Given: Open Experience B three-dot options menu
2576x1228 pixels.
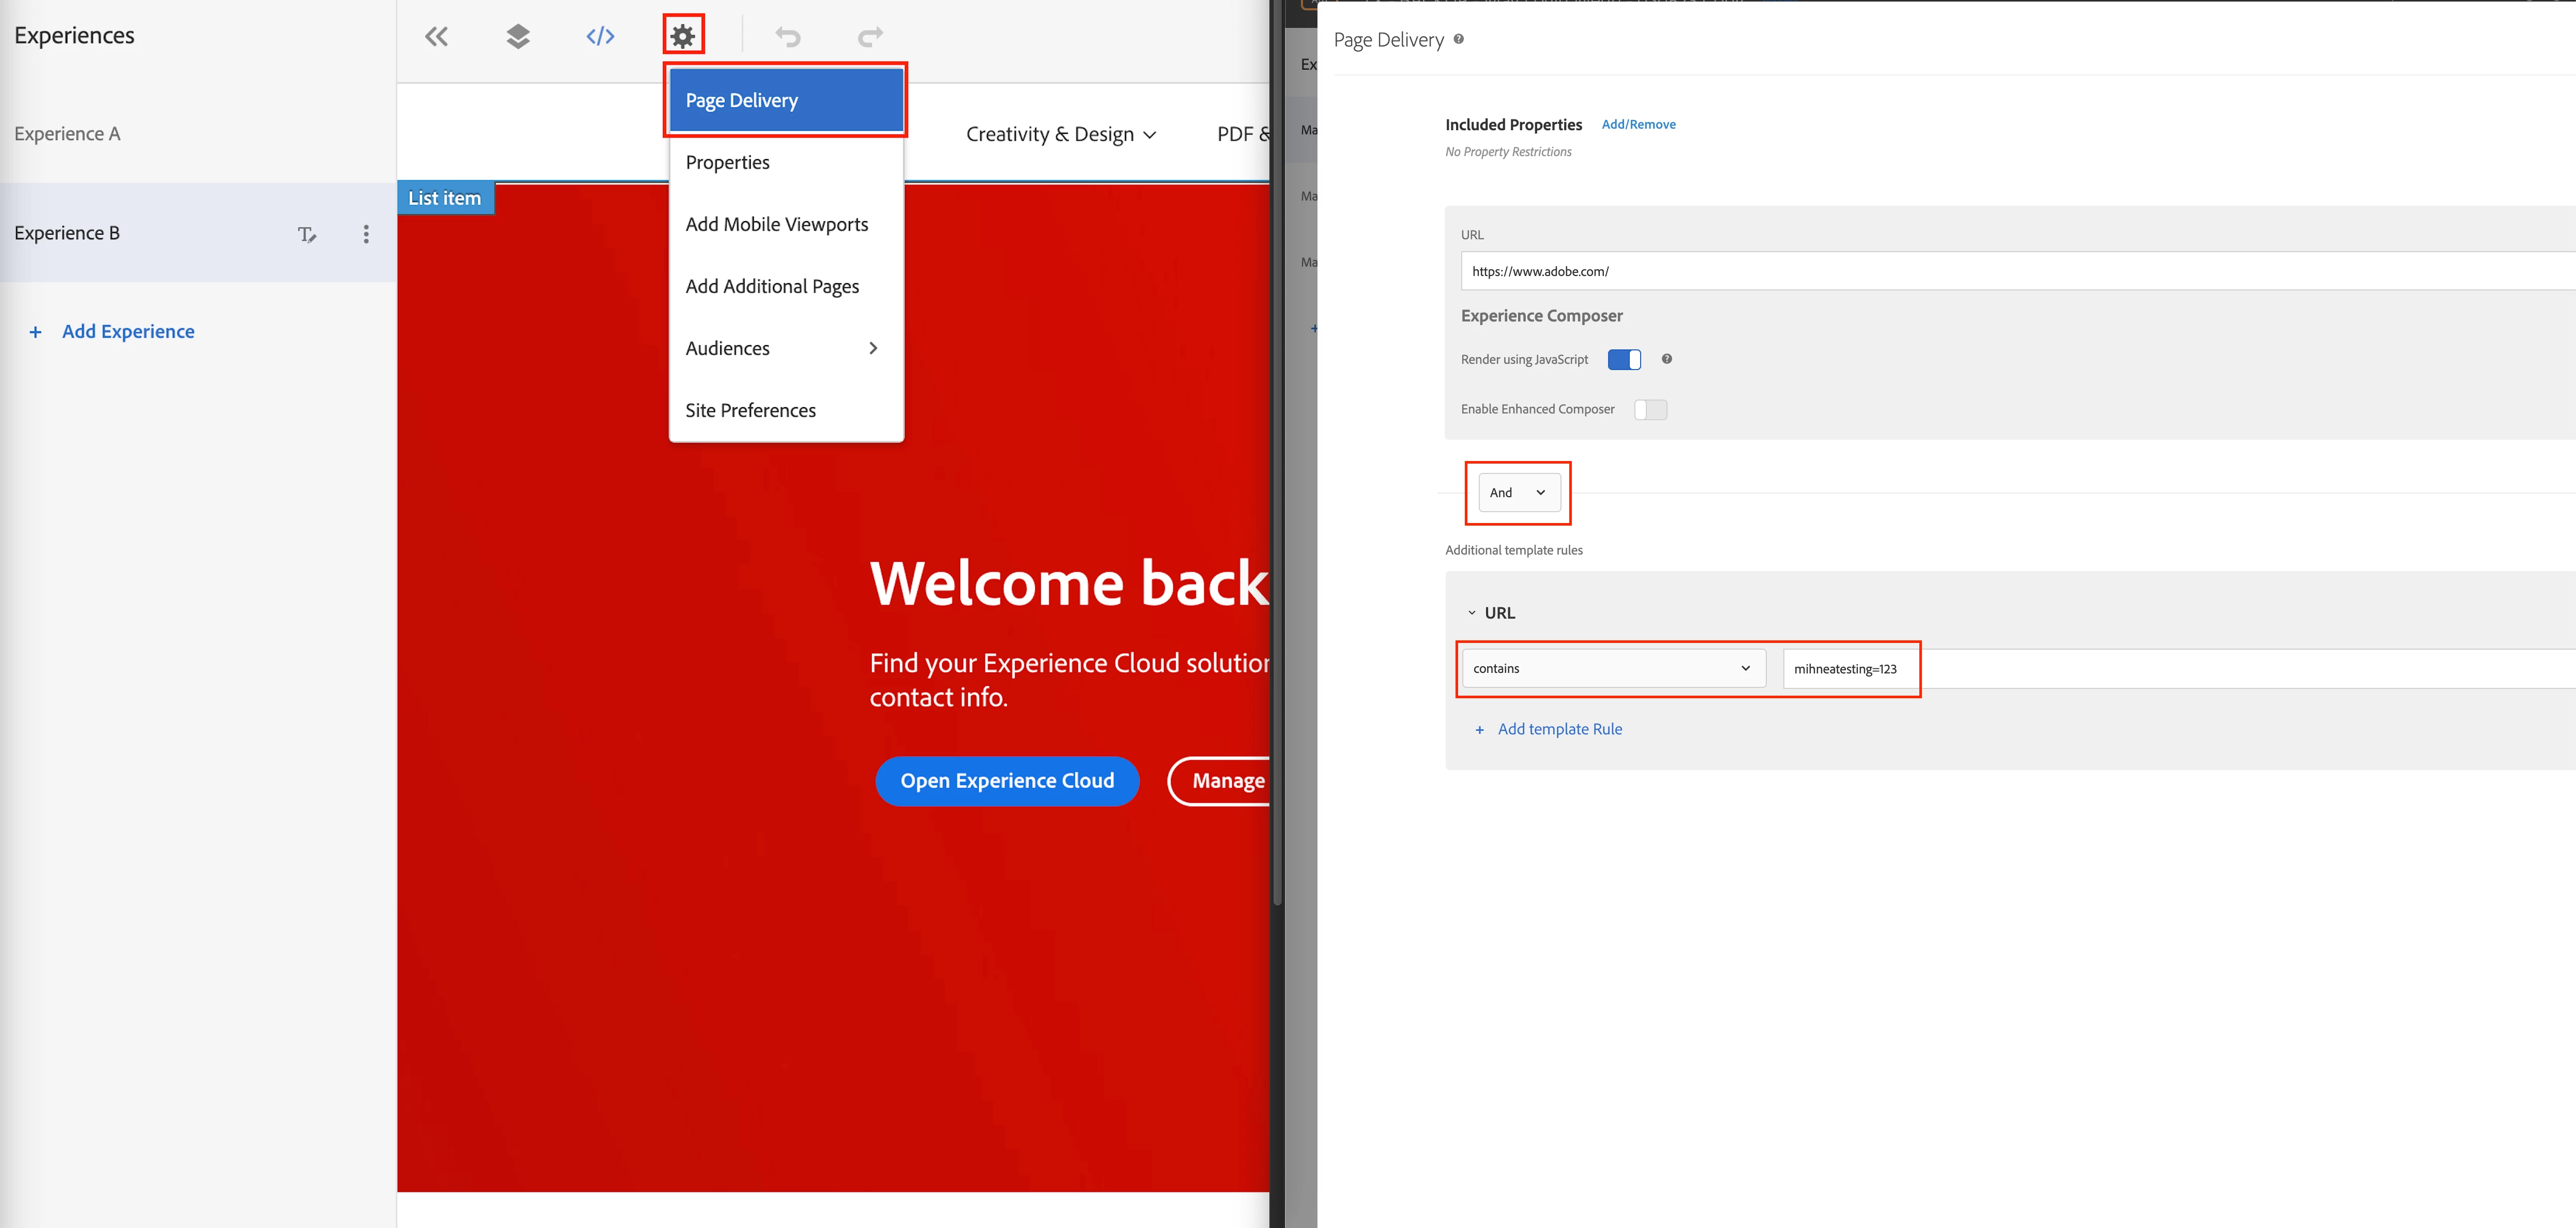Looking at the screenshot, I should (366, 234).
